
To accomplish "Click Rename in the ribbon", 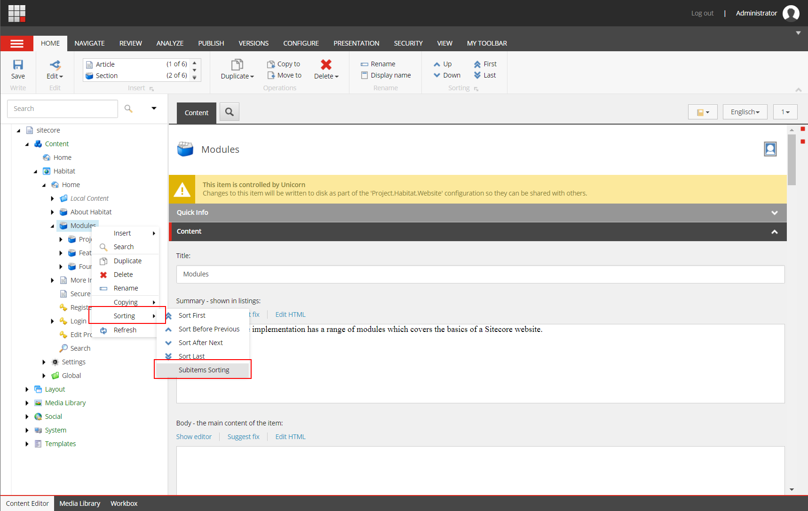I will pyautogui.click(x=378, y=64).
